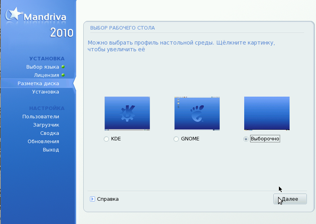Click the Mandriva star logo
Viewport: 316px width, 224px height.
tap(13, 15)
